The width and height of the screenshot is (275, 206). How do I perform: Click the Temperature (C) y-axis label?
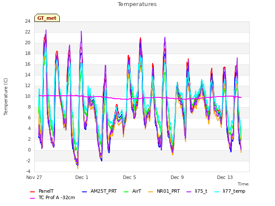[x=6, y=97]
